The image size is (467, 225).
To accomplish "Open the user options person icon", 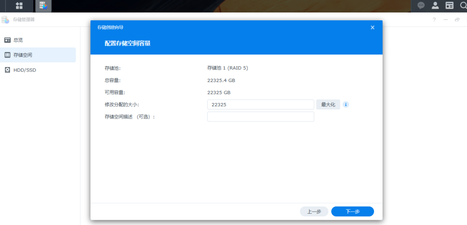I will point(435,6).
